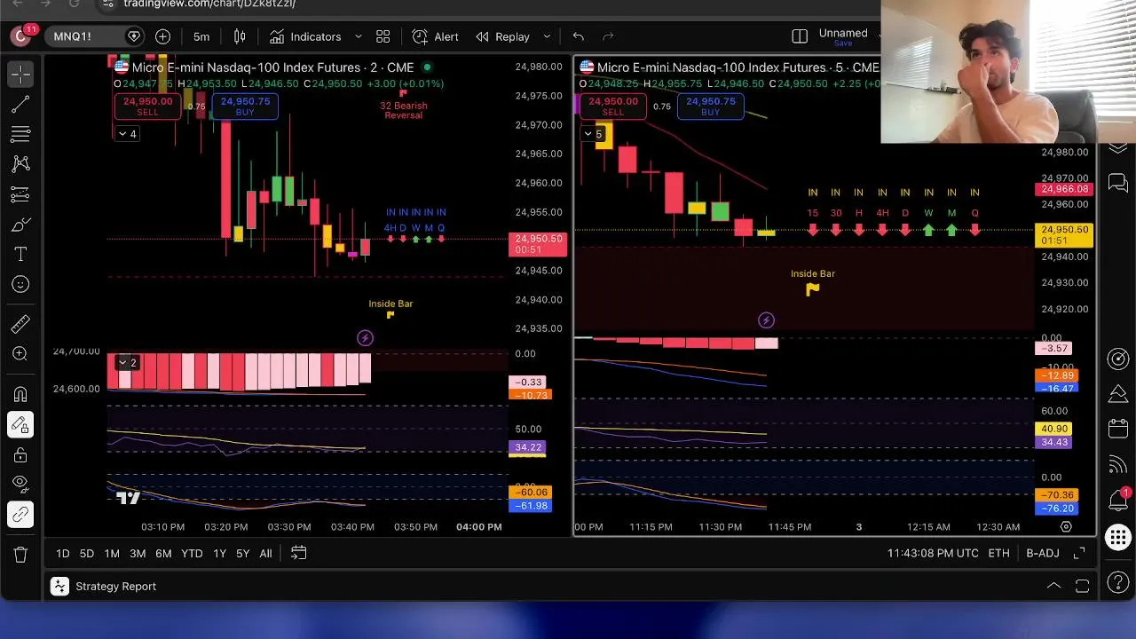Image resolution: width=1136 pixels, height=639 pixels.
Task: Maximize the Strategy Report panel
Action: point(1083,586)
